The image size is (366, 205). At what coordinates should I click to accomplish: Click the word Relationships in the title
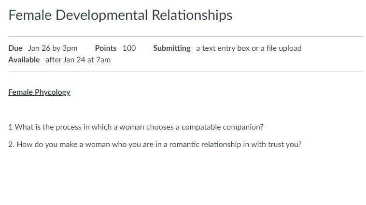tap(192, 15)
